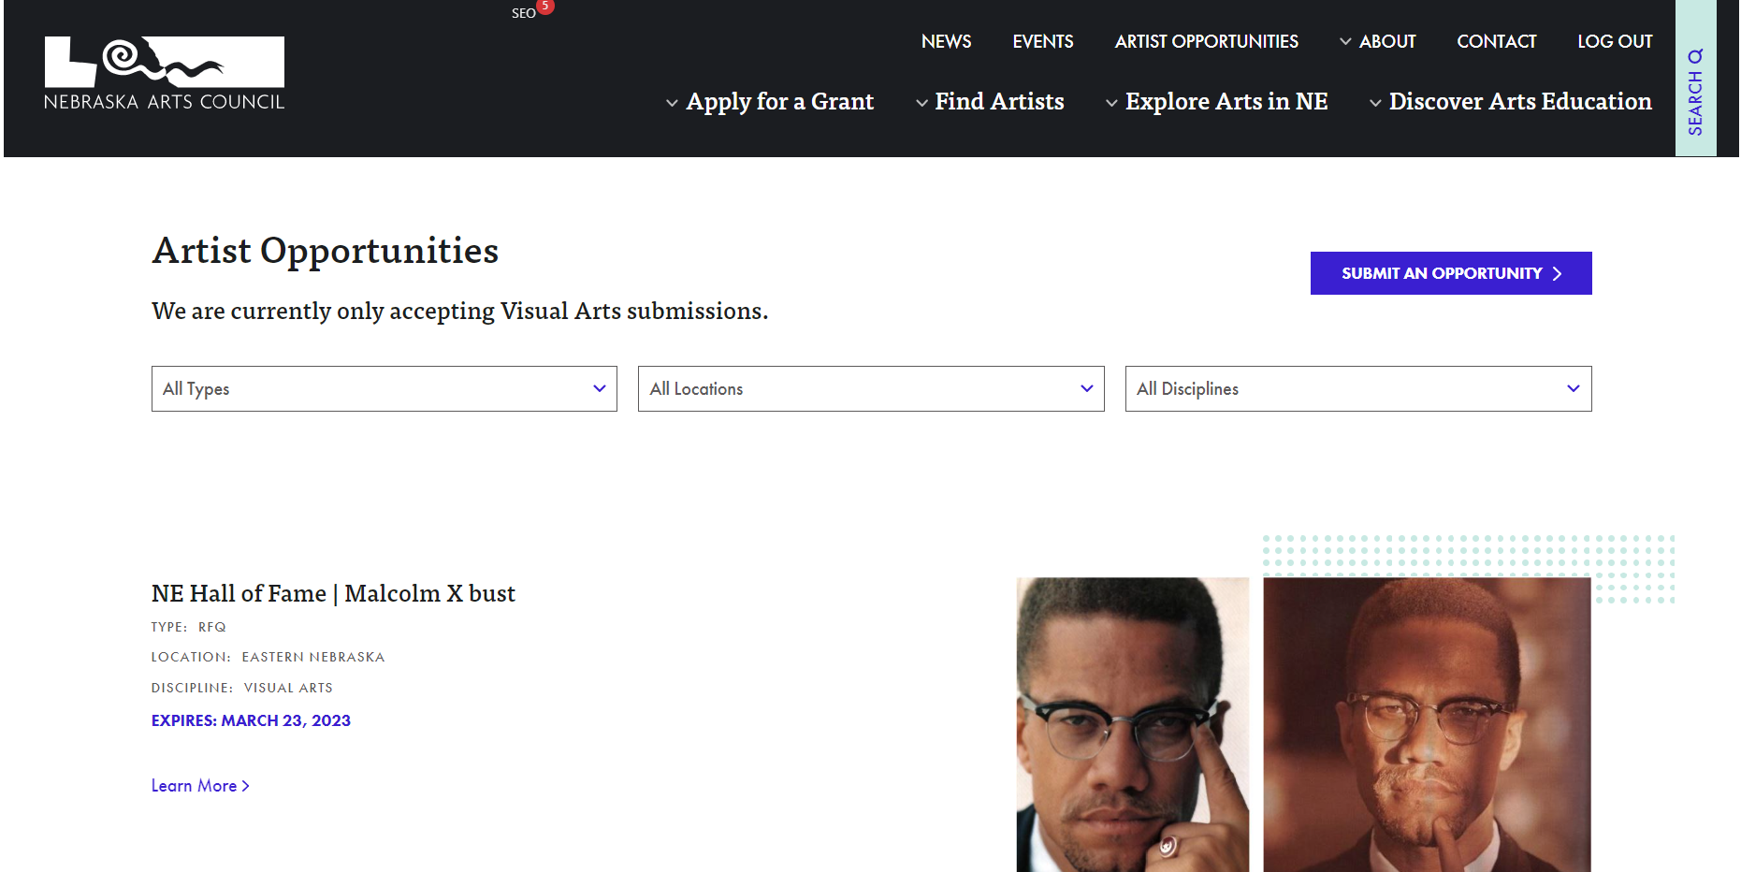Viewport: 1741px width, 872px height.
Task: Click the Visual Arts discipline text
Action: [288, 688]
